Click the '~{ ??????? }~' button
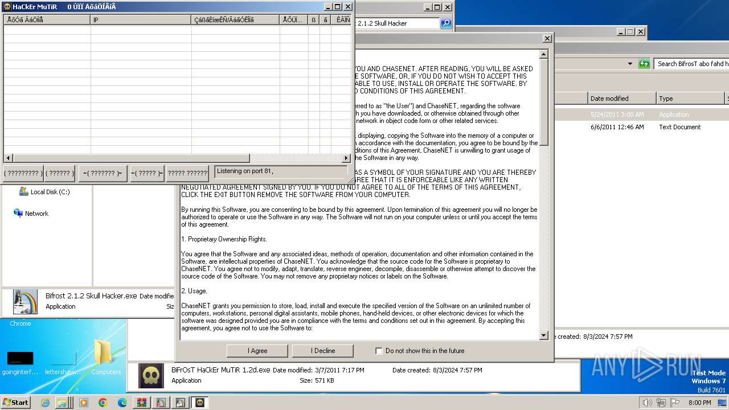729x410 pixels. [103, 174]
